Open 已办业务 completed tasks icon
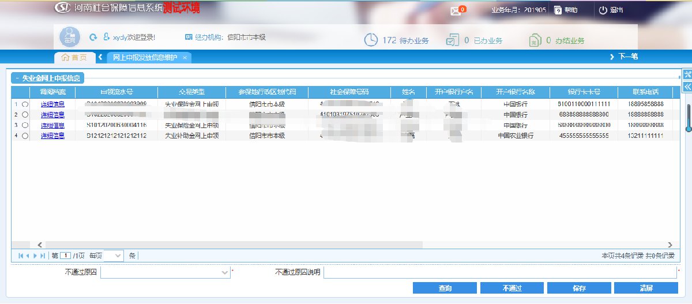The height and width of the screenshot is (304, 692). click(x=452, y=40)
